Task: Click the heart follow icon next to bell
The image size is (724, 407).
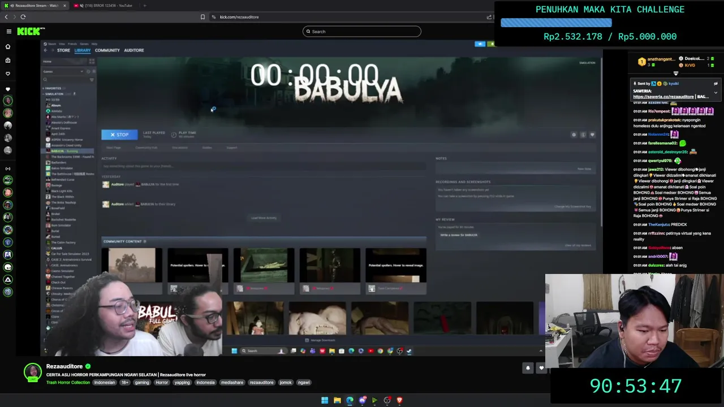Action: [541, 368]
